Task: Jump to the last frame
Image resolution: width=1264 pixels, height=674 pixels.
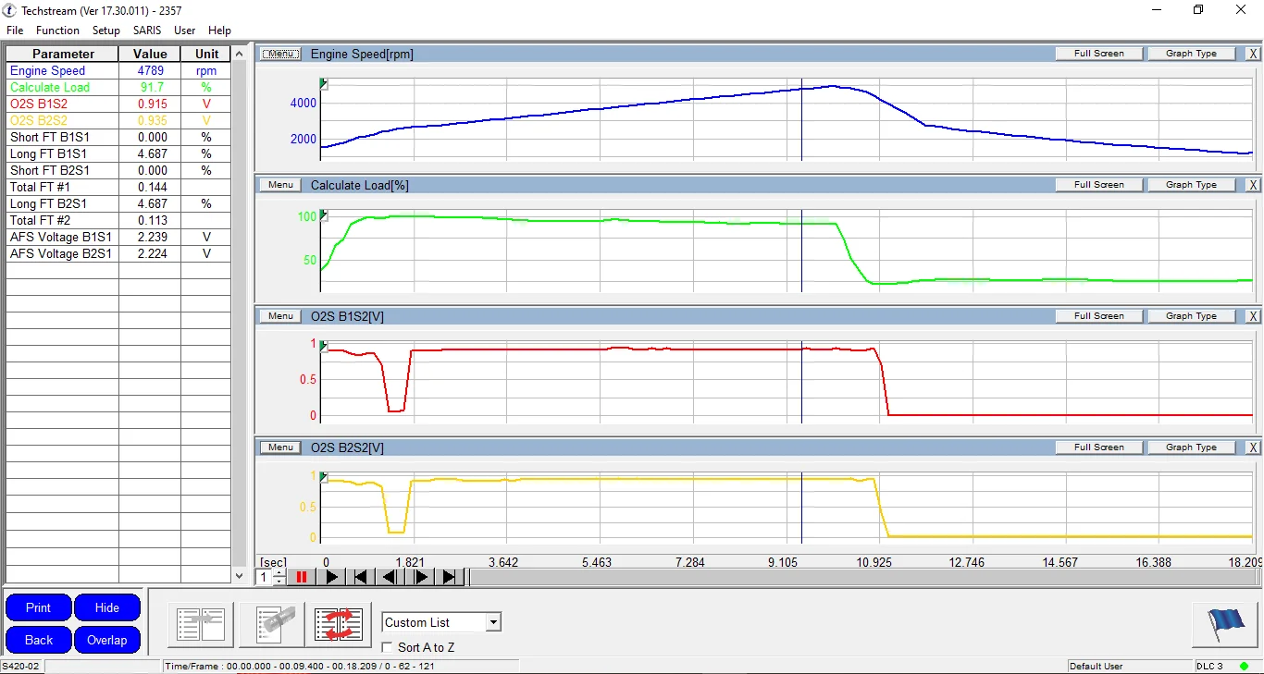Action: (450, 577)
